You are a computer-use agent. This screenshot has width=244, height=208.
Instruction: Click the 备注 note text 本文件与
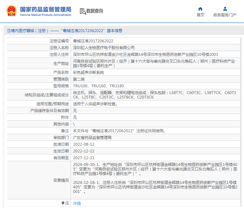pos(119,131)
